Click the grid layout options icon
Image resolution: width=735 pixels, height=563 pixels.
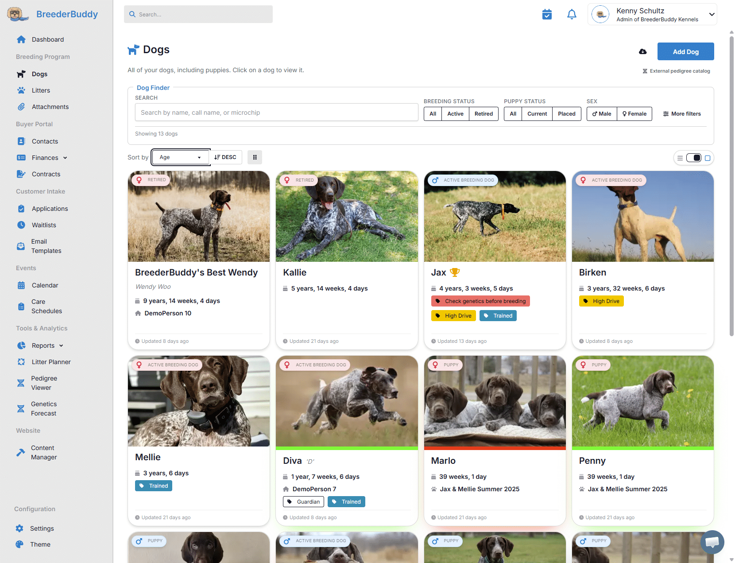click(x=255, y=157)
